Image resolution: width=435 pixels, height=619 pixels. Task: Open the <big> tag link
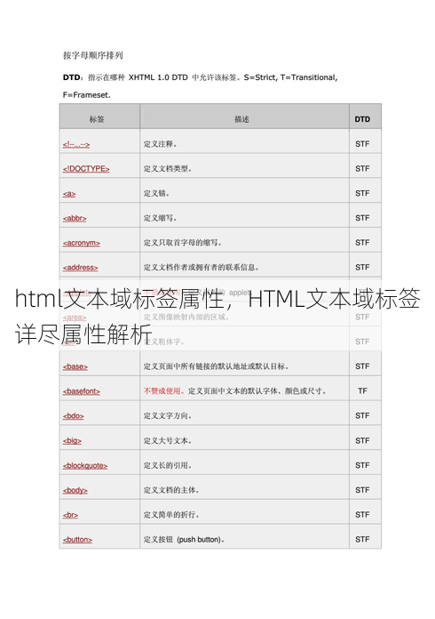click(72, 441)
